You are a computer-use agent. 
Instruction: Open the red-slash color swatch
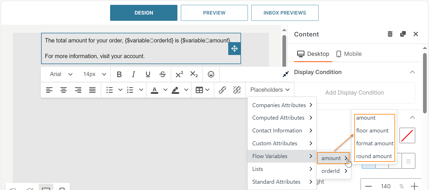pyautogui.click(x=407, y=135)
